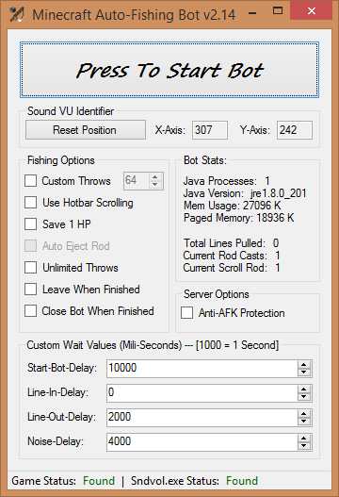Increase Start-Bot-Delay with the up arrow
This screenshot has width=339, height=497.
pos(304,365)
